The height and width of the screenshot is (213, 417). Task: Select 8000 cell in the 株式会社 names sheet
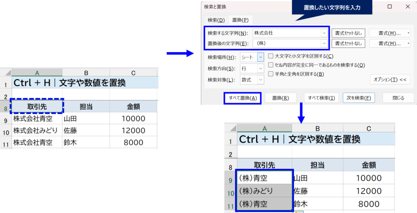[134, 142]
